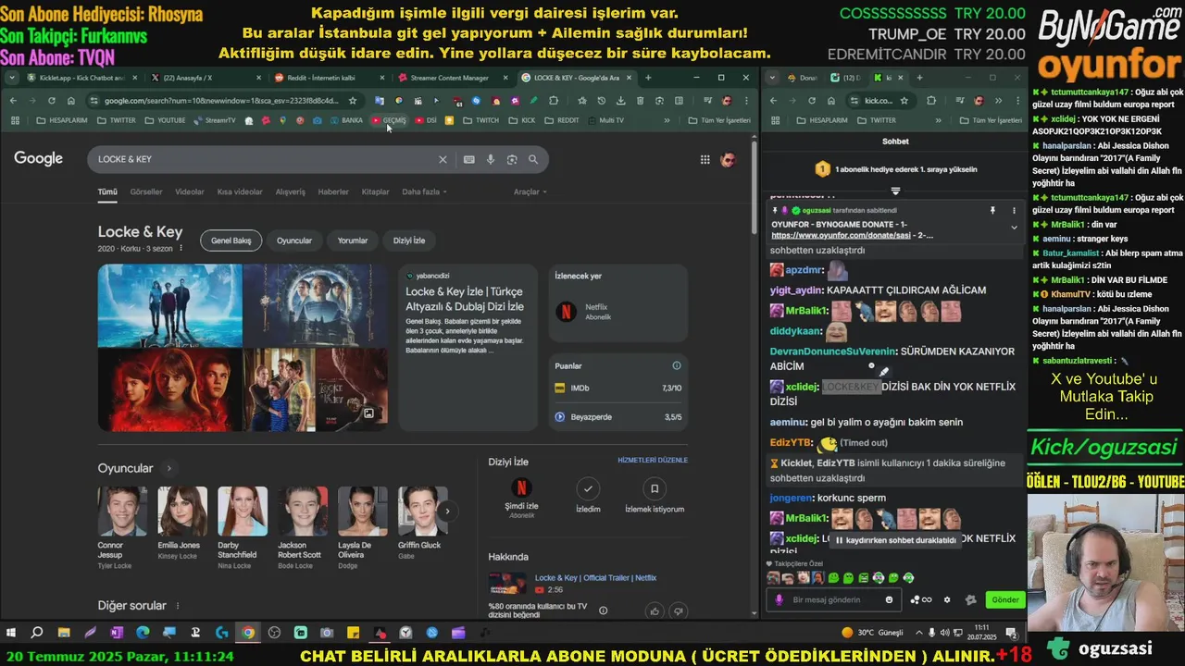Viewport: 1185px width, 666px height.
Task: Select the Genel Bakış chip
Action: tap(231, 240)
